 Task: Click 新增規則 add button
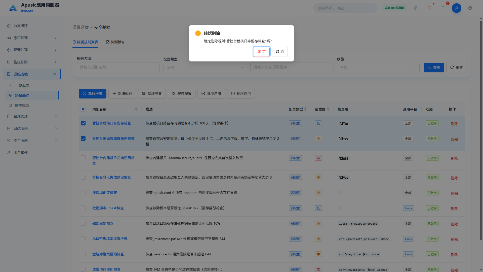pos(122,94)
